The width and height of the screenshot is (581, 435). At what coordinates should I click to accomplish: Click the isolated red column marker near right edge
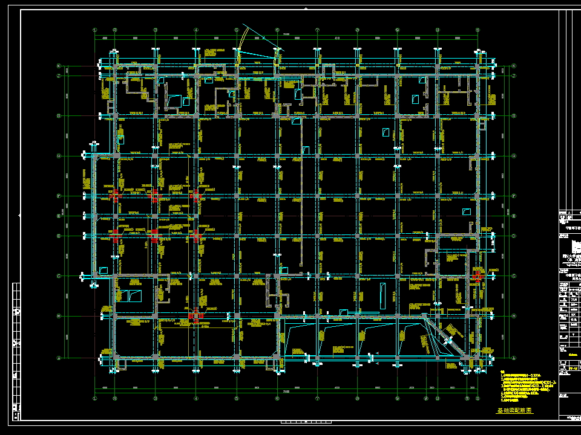click(478, 277)
